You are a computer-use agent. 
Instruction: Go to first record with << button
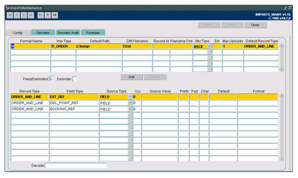pos(10,15)
